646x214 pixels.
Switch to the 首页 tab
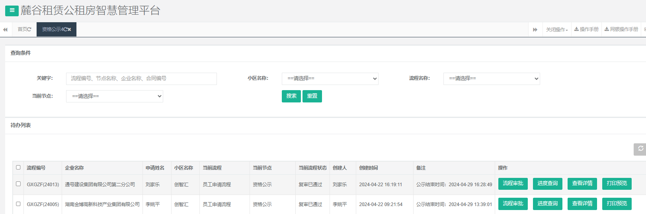point(22,29)
